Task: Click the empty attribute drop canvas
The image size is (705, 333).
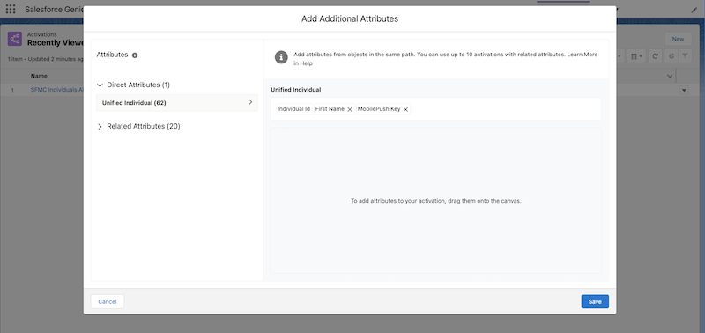Action: coord(435,201)
